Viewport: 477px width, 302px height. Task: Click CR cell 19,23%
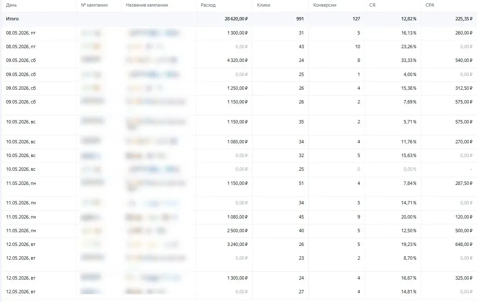pos(409,244)
